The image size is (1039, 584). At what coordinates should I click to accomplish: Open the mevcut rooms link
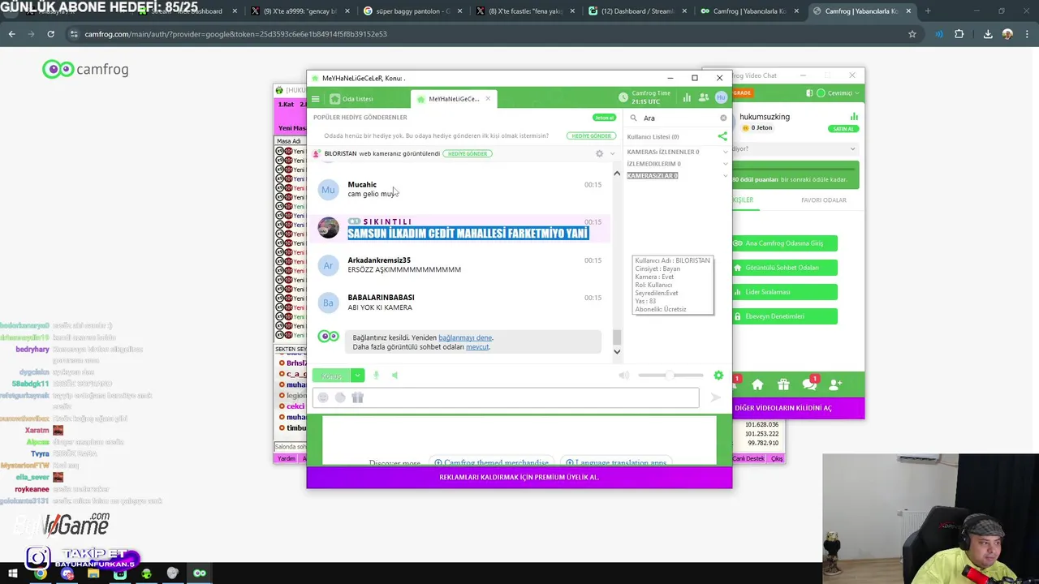(477, 347)
